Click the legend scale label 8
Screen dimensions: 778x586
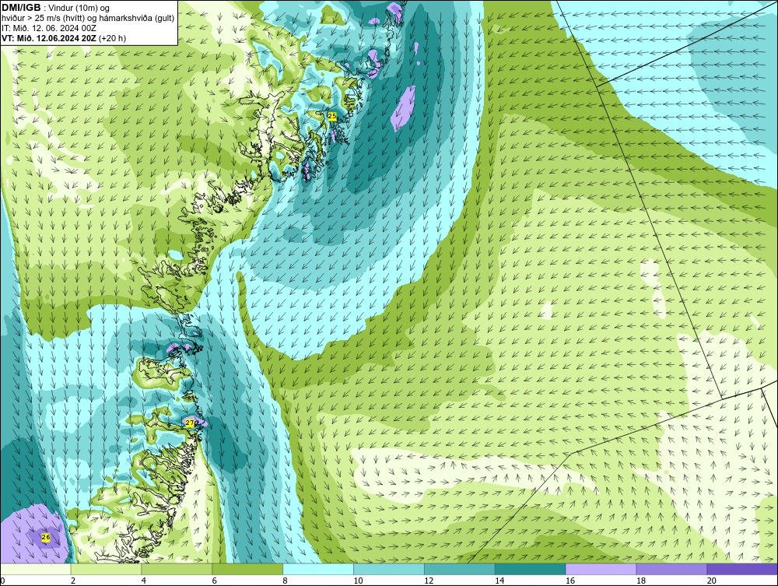286,581
